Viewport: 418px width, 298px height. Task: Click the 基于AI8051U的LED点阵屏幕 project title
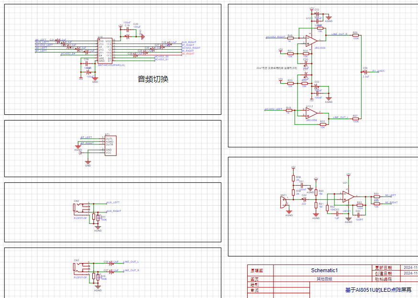[x=378, y=290]
